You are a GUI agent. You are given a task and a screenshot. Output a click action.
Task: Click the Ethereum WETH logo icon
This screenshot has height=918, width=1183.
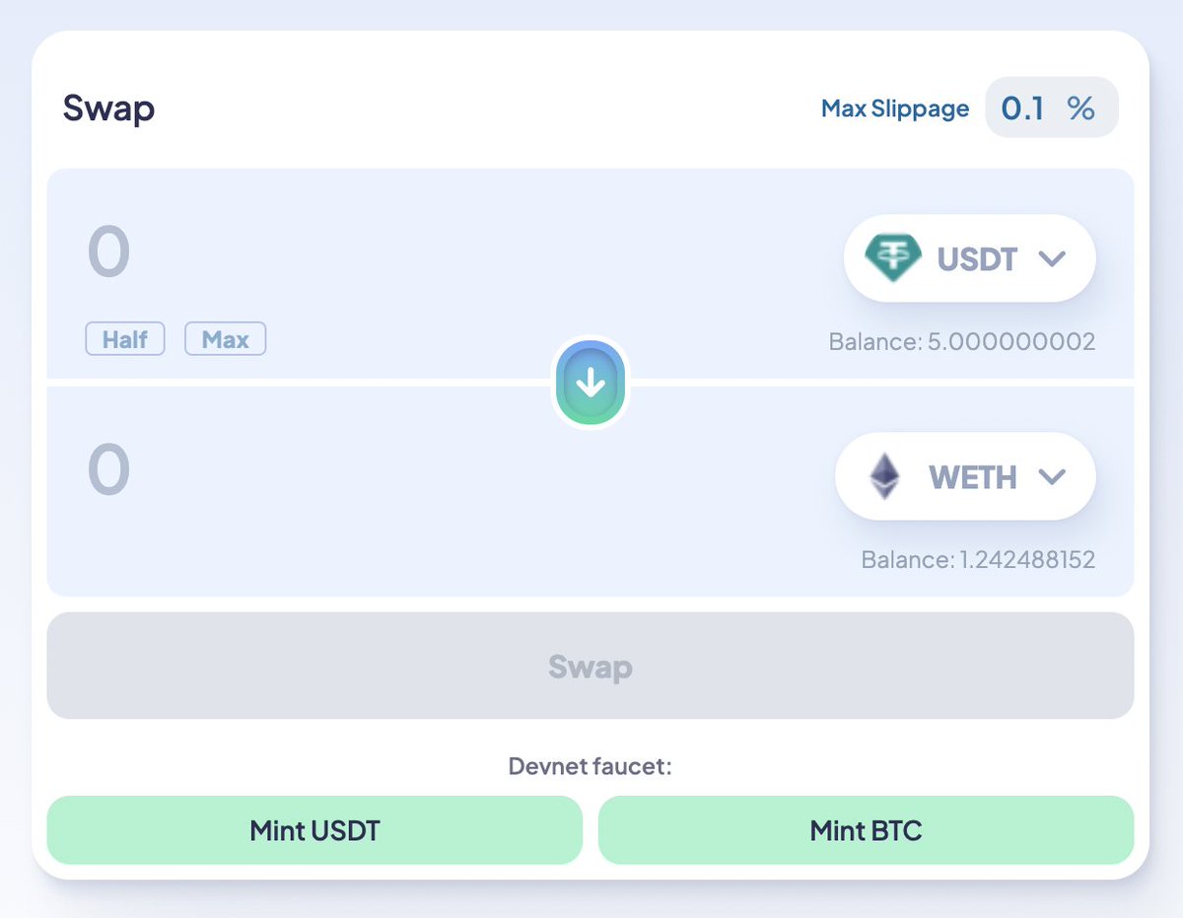pyautogui.click(x=885, y=476)
